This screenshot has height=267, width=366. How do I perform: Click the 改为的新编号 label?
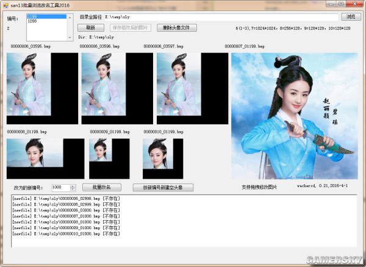pyautogui.click(x=28, y=188)
